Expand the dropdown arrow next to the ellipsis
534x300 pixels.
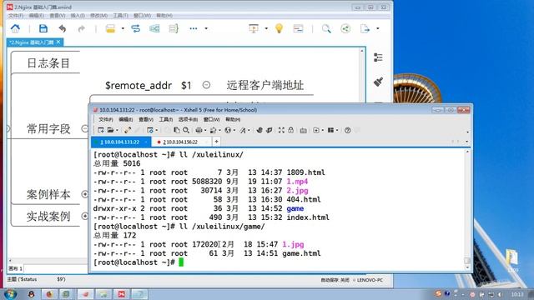[x=206, y=28]
